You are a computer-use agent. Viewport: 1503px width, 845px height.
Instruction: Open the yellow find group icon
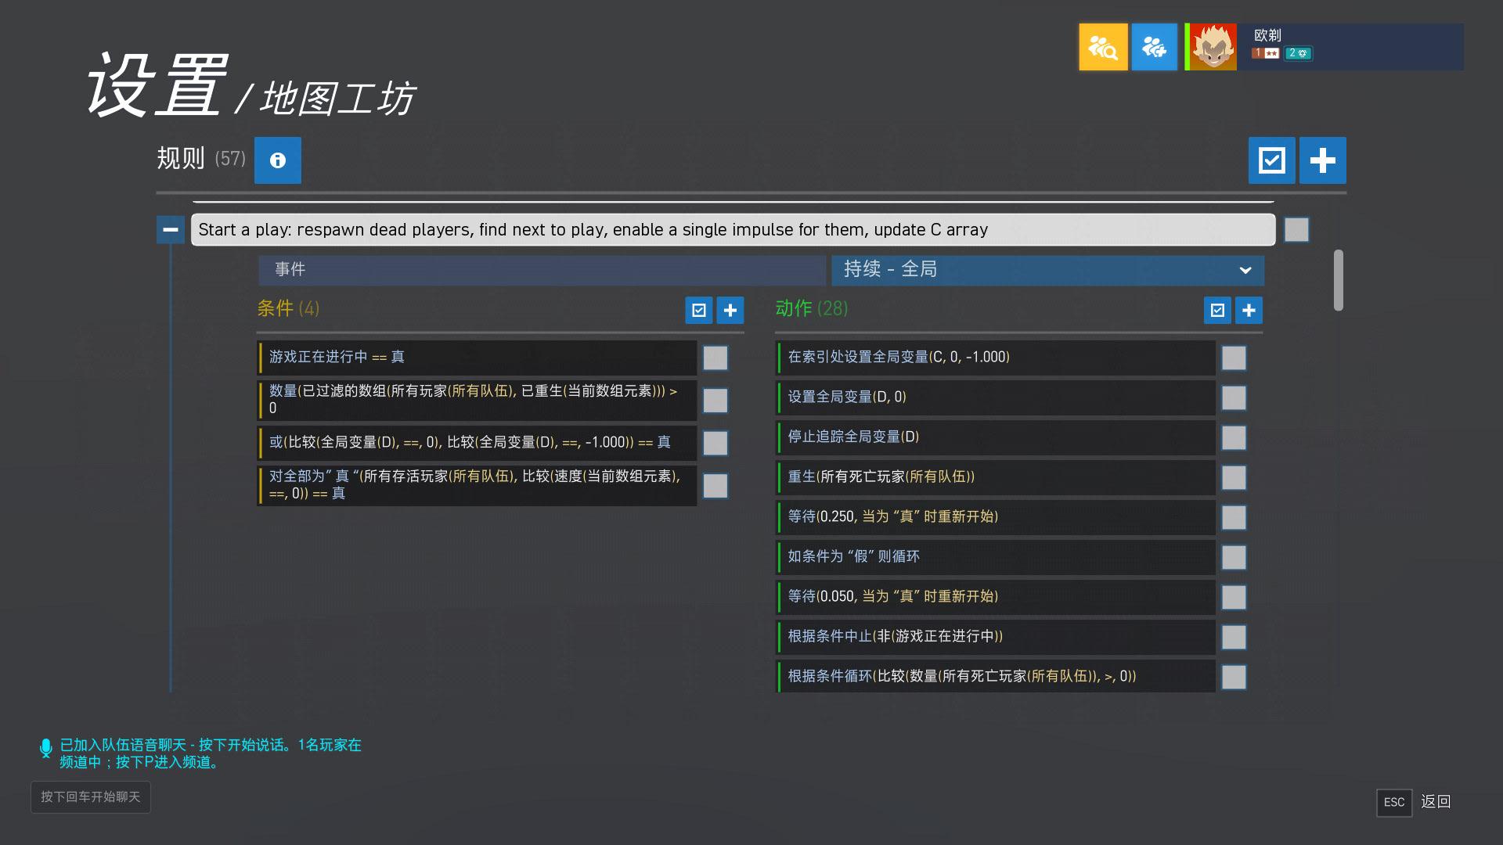coord(1103,47)
